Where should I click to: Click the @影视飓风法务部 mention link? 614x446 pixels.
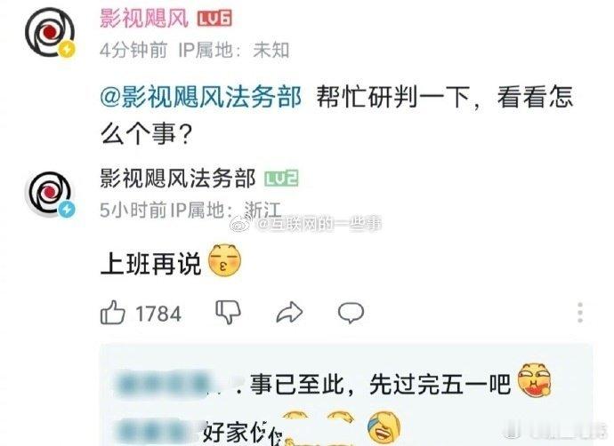(x=201, y=97)
